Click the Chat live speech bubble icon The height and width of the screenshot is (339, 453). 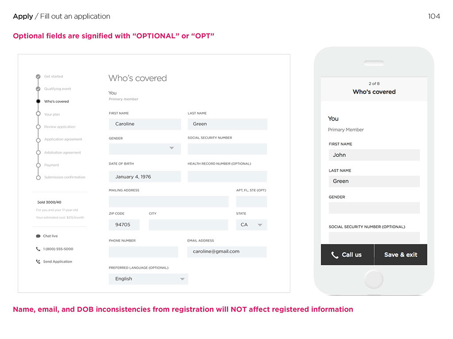(38, 236)
